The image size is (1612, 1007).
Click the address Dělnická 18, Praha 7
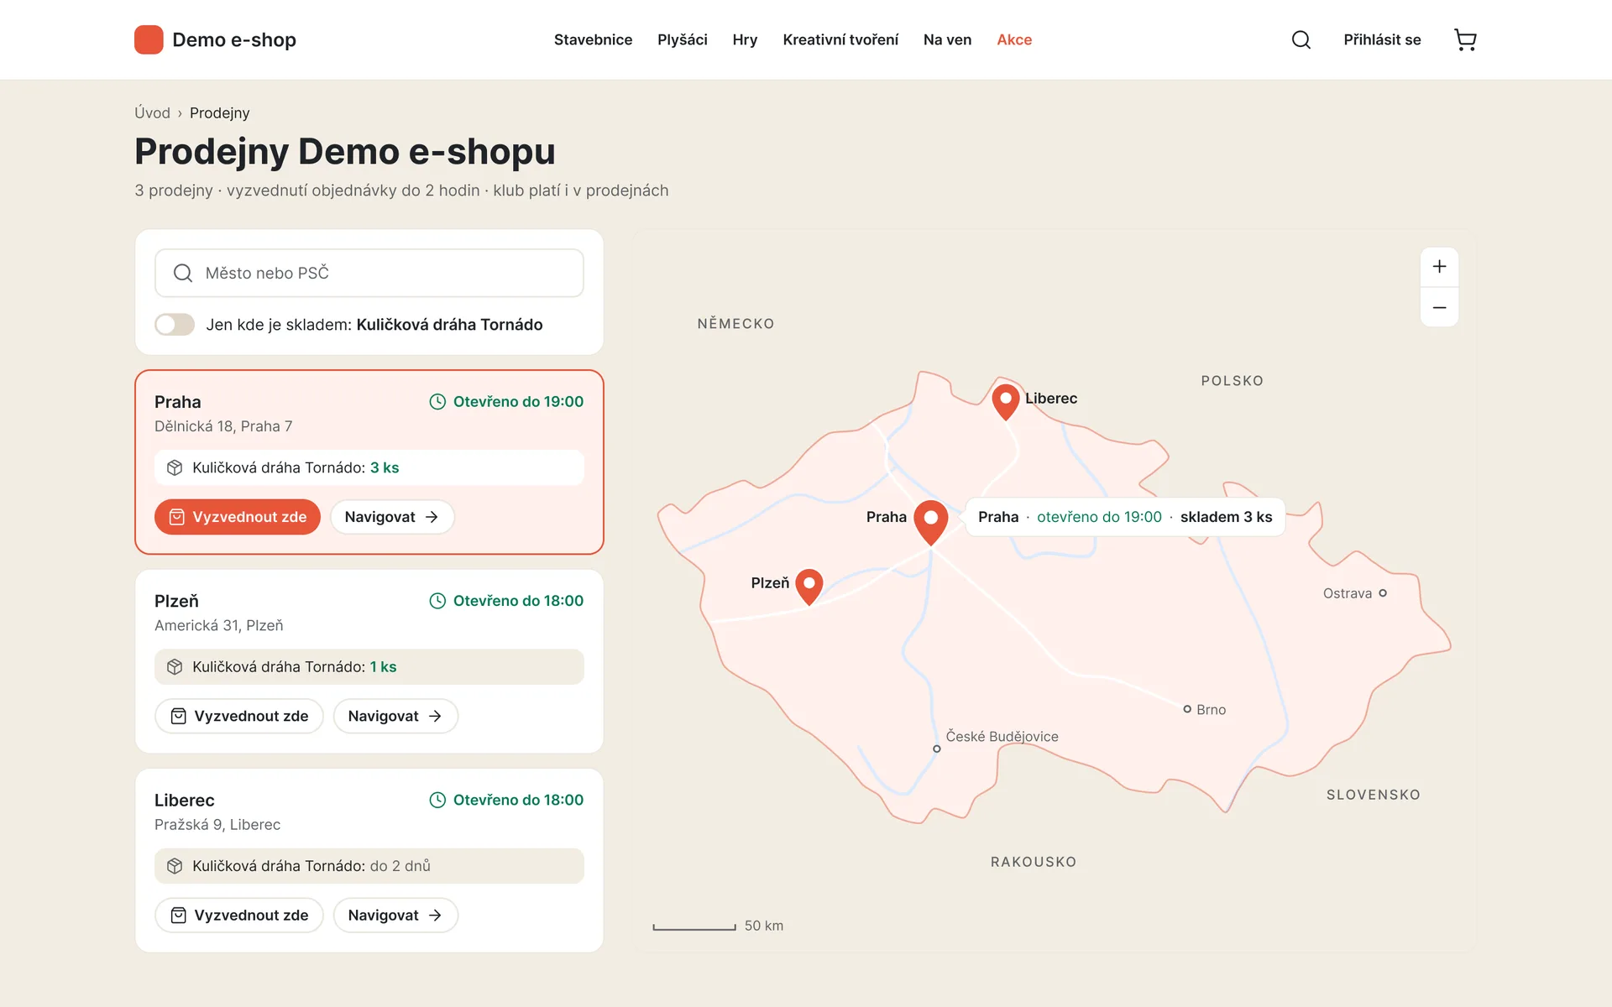223,426
